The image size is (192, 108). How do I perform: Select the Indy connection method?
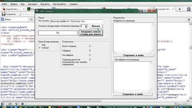point(42,45)
